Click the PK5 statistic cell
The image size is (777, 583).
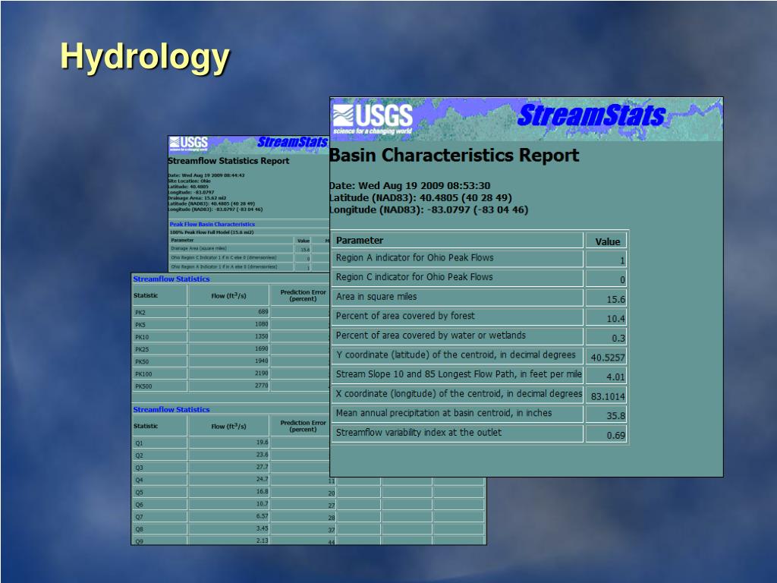(159, 325)
